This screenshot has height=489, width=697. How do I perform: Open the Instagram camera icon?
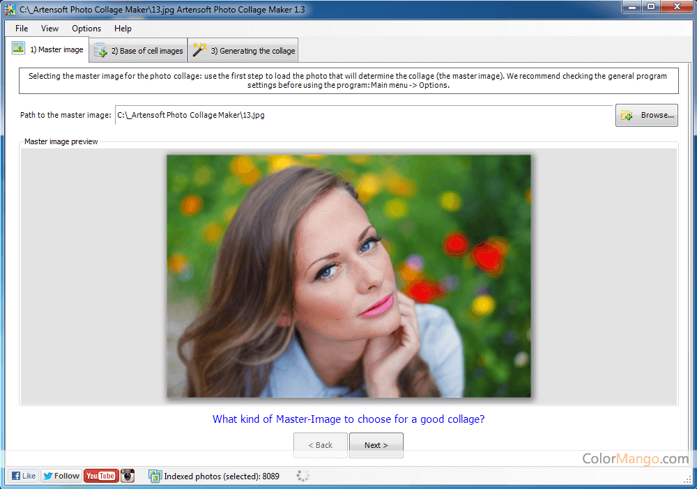click(x=128, y=476)
